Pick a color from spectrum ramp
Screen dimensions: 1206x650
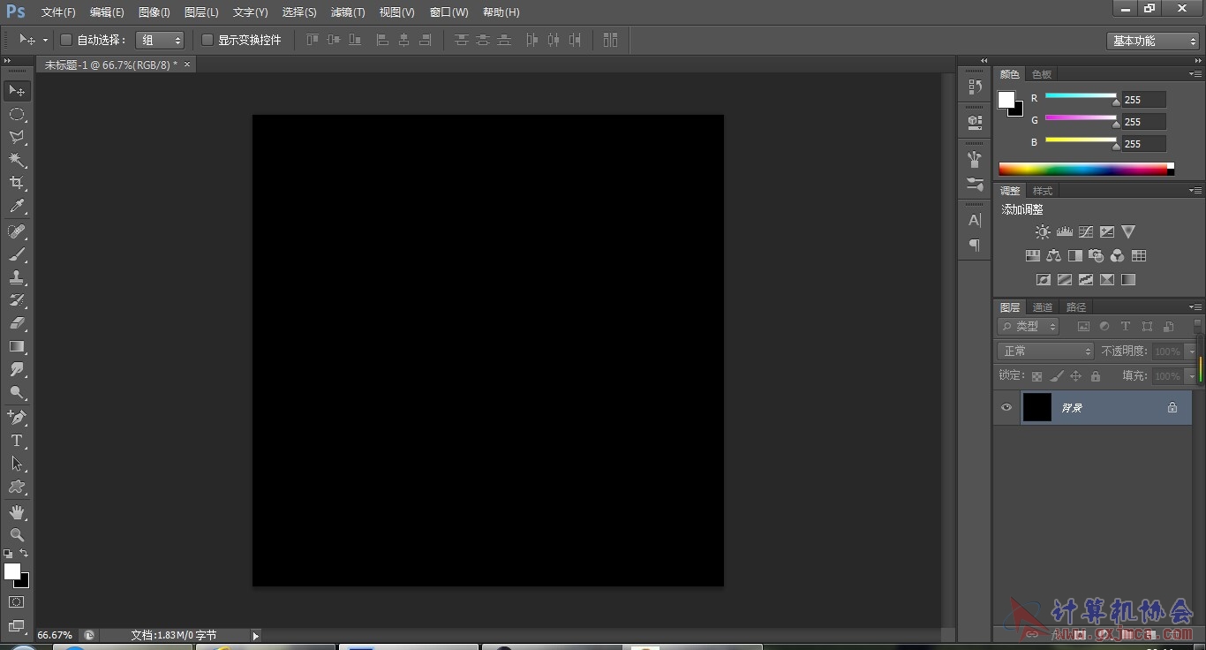[1086, 170]
